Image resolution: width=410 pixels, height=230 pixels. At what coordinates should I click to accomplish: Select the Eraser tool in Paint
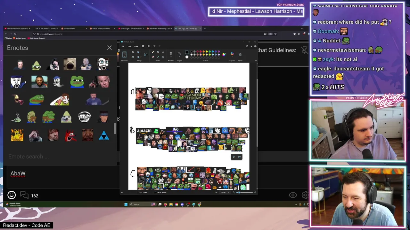click(x=153, y=57)
